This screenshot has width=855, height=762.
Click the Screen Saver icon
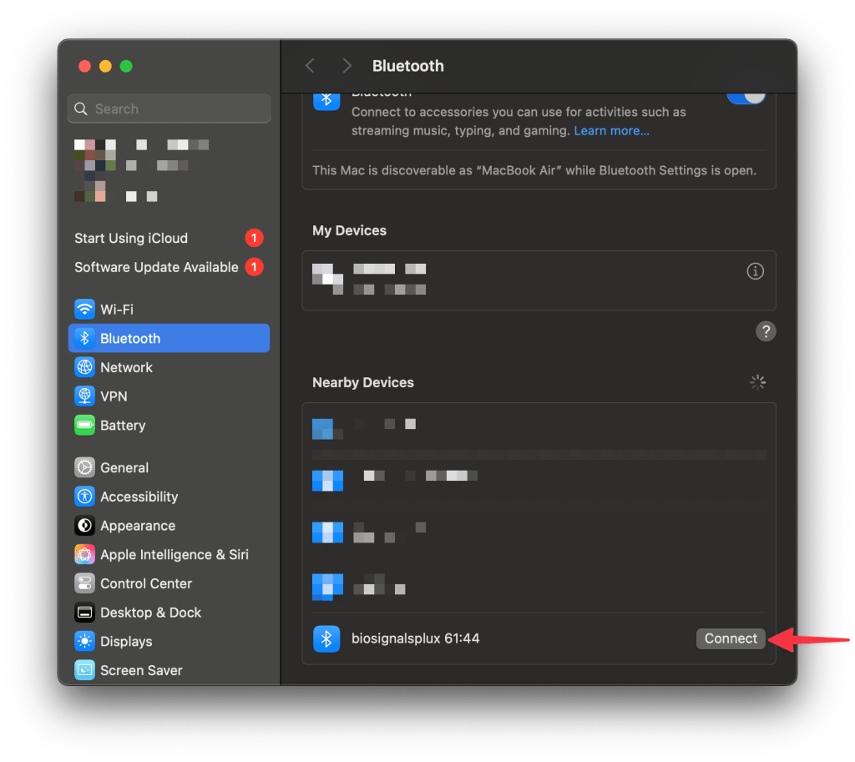(x=84, y=670)
